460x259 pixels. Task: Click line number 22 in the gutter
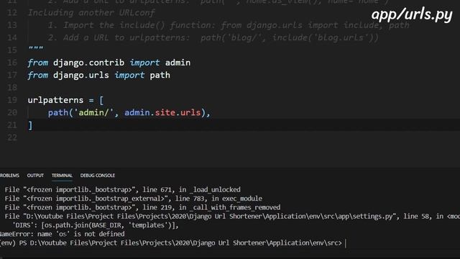(12, 137)
